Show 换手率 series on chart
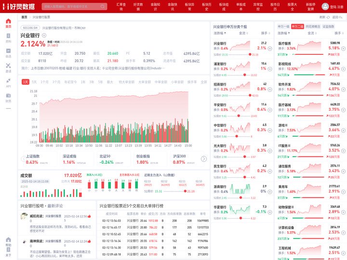 [x=192, y=82]
